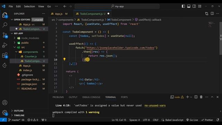Screen dimensions: 222x125
Task: Kill terminal with trash icon
Action: [x=201, y=97]
